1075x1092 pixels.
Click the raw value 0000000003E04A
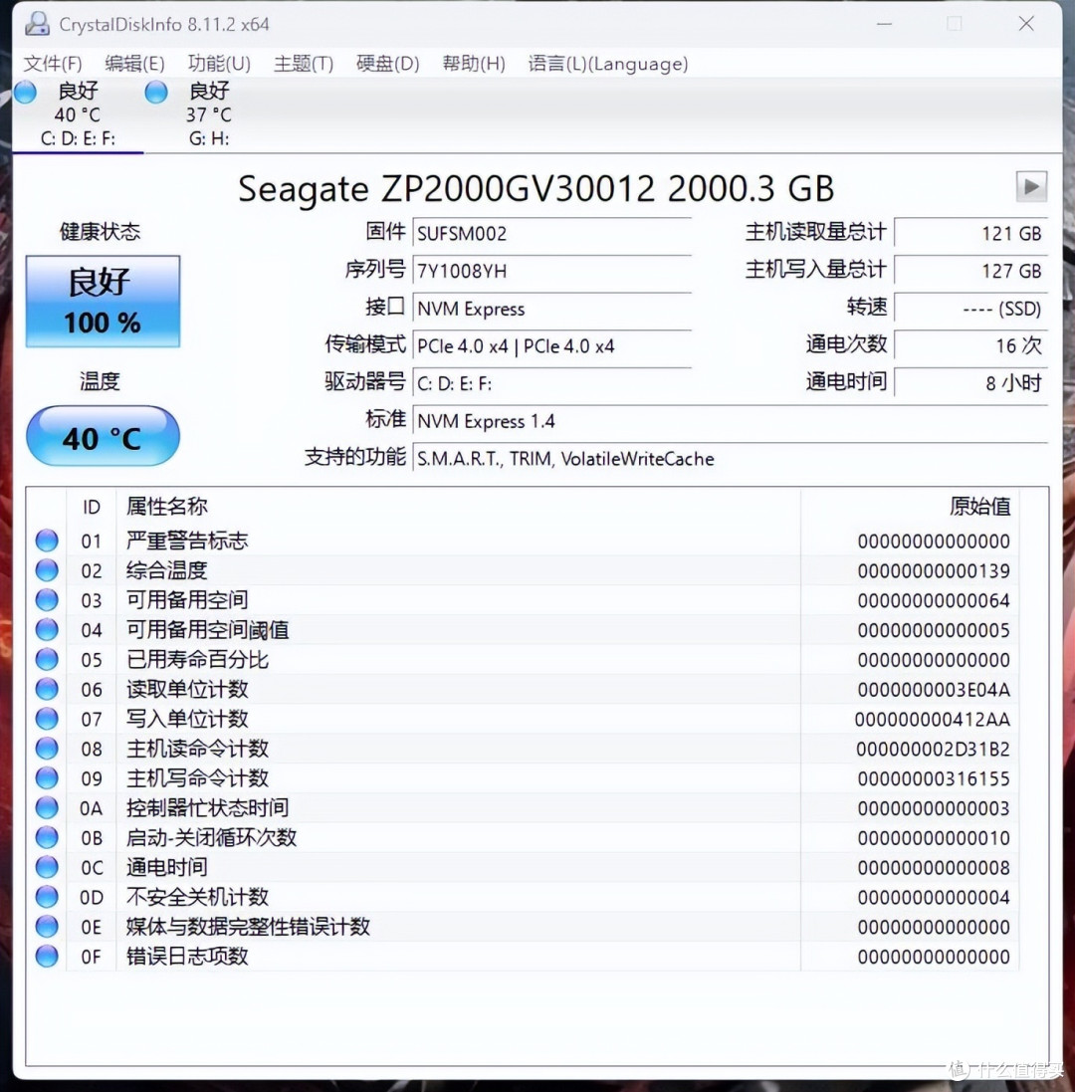pos(934,690)
